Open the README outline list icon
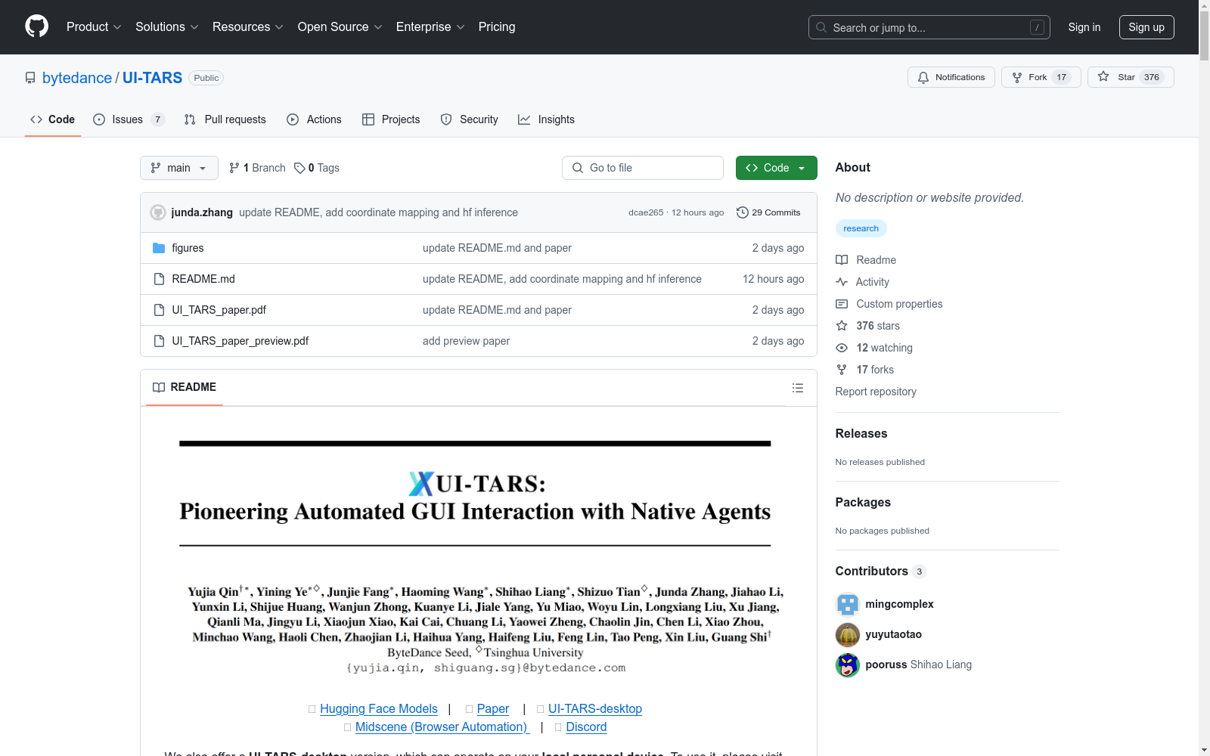Viewport: 1210px width, 756px height. (797, 388)
